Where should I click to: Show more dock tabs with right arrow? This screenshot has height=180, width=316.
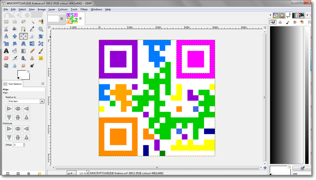tap(307, 15)
